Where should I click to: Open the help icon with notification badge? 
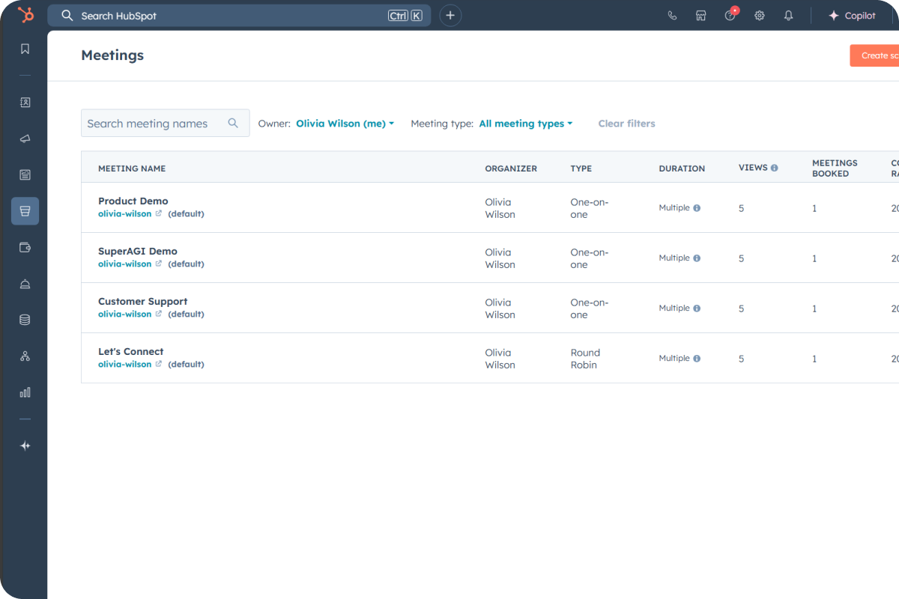point(730,15)
